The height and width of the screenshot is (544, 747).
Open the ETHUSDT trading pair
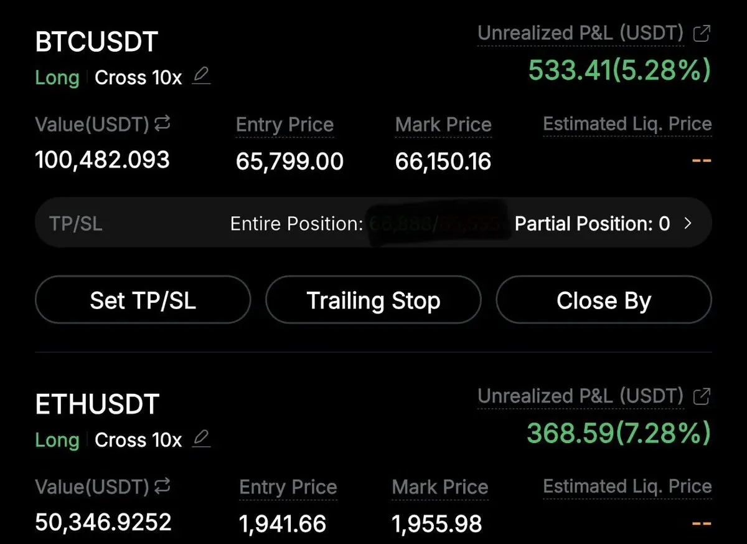click(98, 404)
